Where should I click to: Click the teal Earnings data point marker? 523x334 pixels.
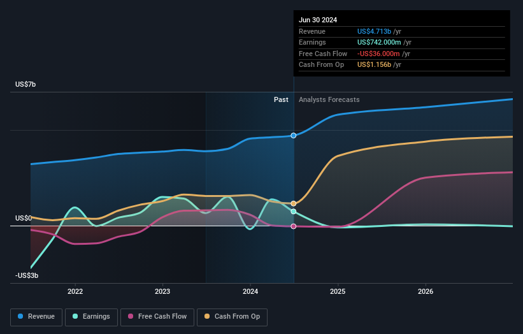[294, 212]
